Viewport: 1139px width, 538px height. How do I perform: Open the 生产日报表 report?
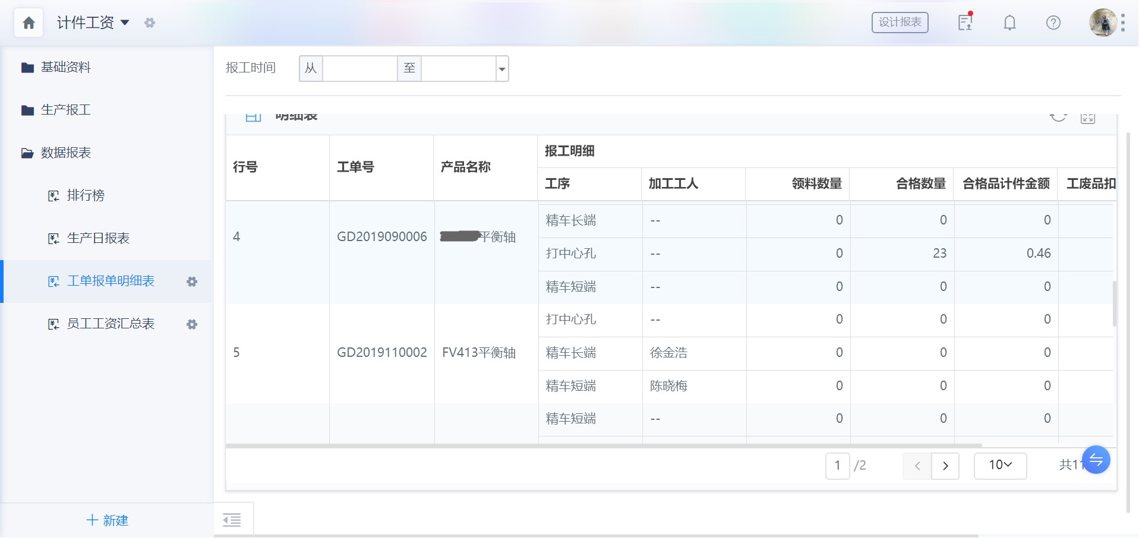click(x=98, y=238)
